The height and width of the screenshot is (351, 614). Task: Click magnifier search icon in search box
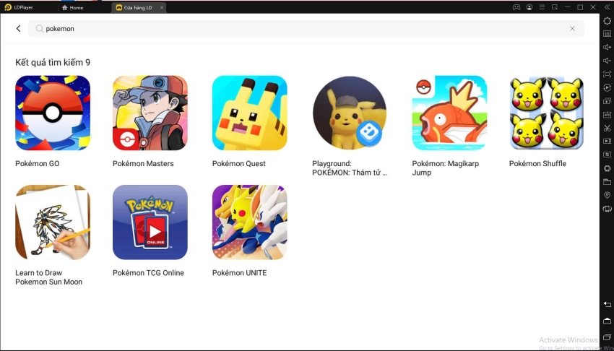(39, 29)
